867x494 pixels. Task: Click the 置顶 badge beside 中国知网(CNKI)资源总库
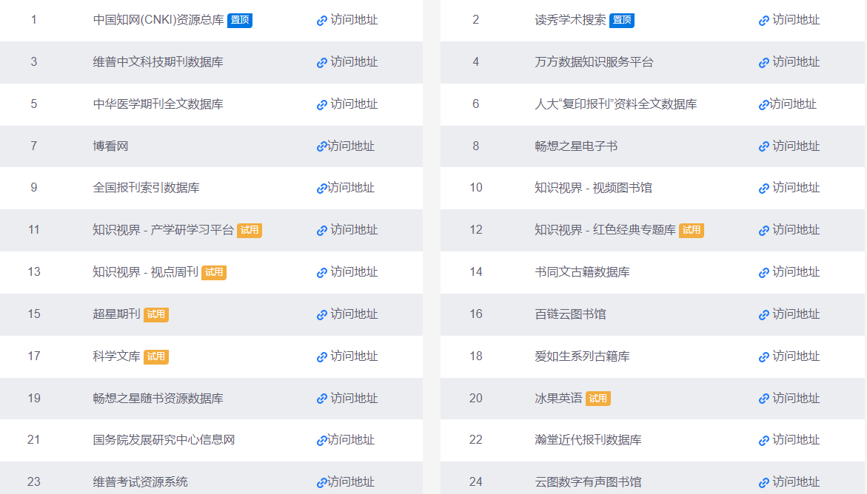point(240,21)
